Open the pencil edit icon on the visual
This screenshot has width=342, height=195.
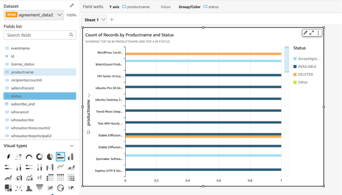[306, 33]
